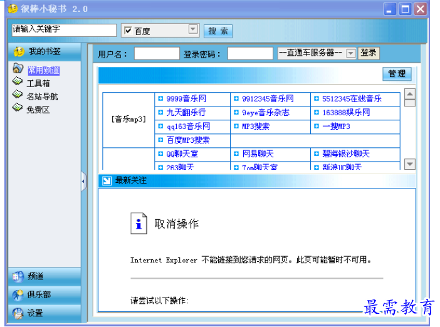Click the links list scrollbar thumb
Screen dimensions: 440x327
coord(410,103)
